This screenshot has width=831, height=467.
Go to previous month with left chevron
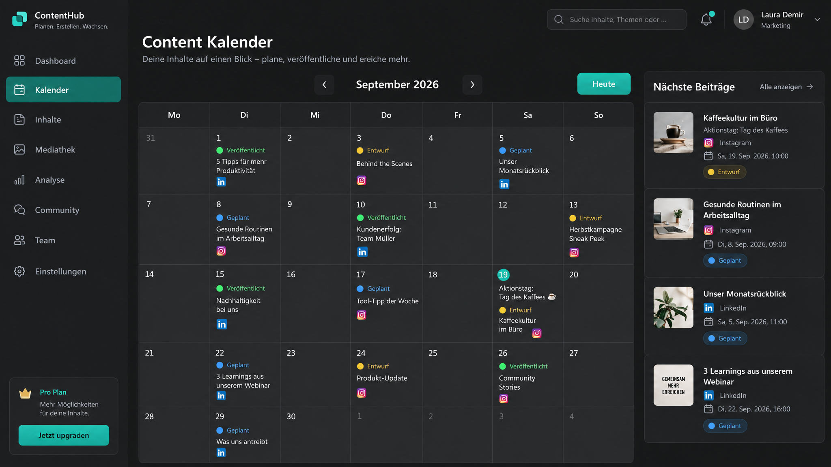click(324, 84)
